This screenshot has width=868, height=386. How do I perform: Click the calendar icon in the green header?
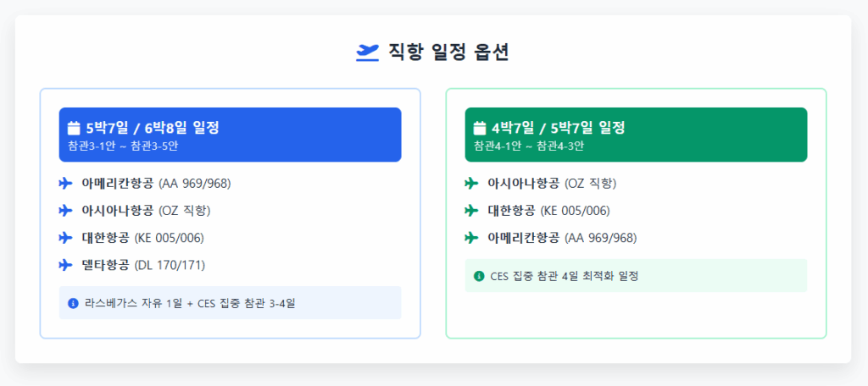tap(480, 129)
